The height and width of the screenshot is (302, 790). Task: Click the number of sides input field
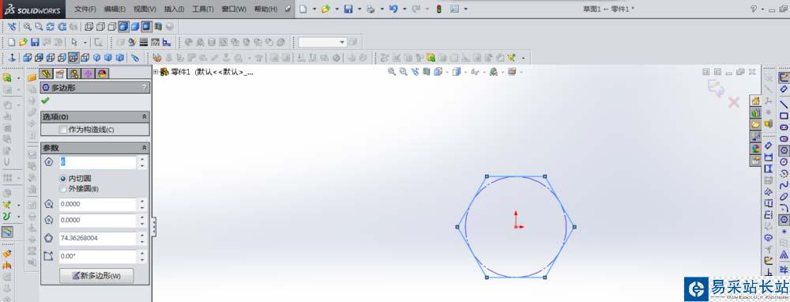[98, 162]
